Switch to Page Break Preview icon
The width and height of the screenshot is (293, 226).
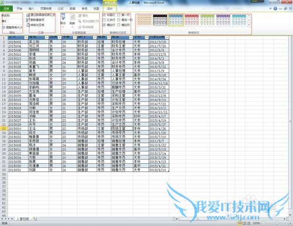[x=248, y=223]
